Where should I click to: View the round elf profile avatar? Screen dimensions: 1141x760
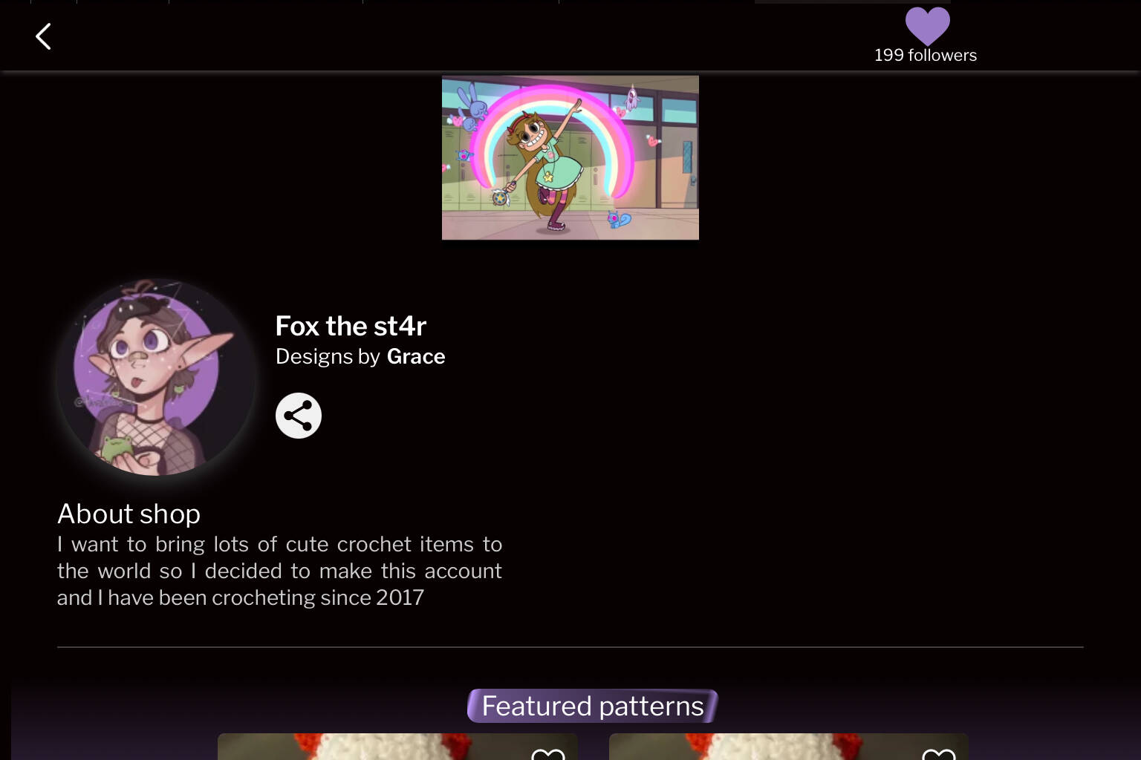155,377
